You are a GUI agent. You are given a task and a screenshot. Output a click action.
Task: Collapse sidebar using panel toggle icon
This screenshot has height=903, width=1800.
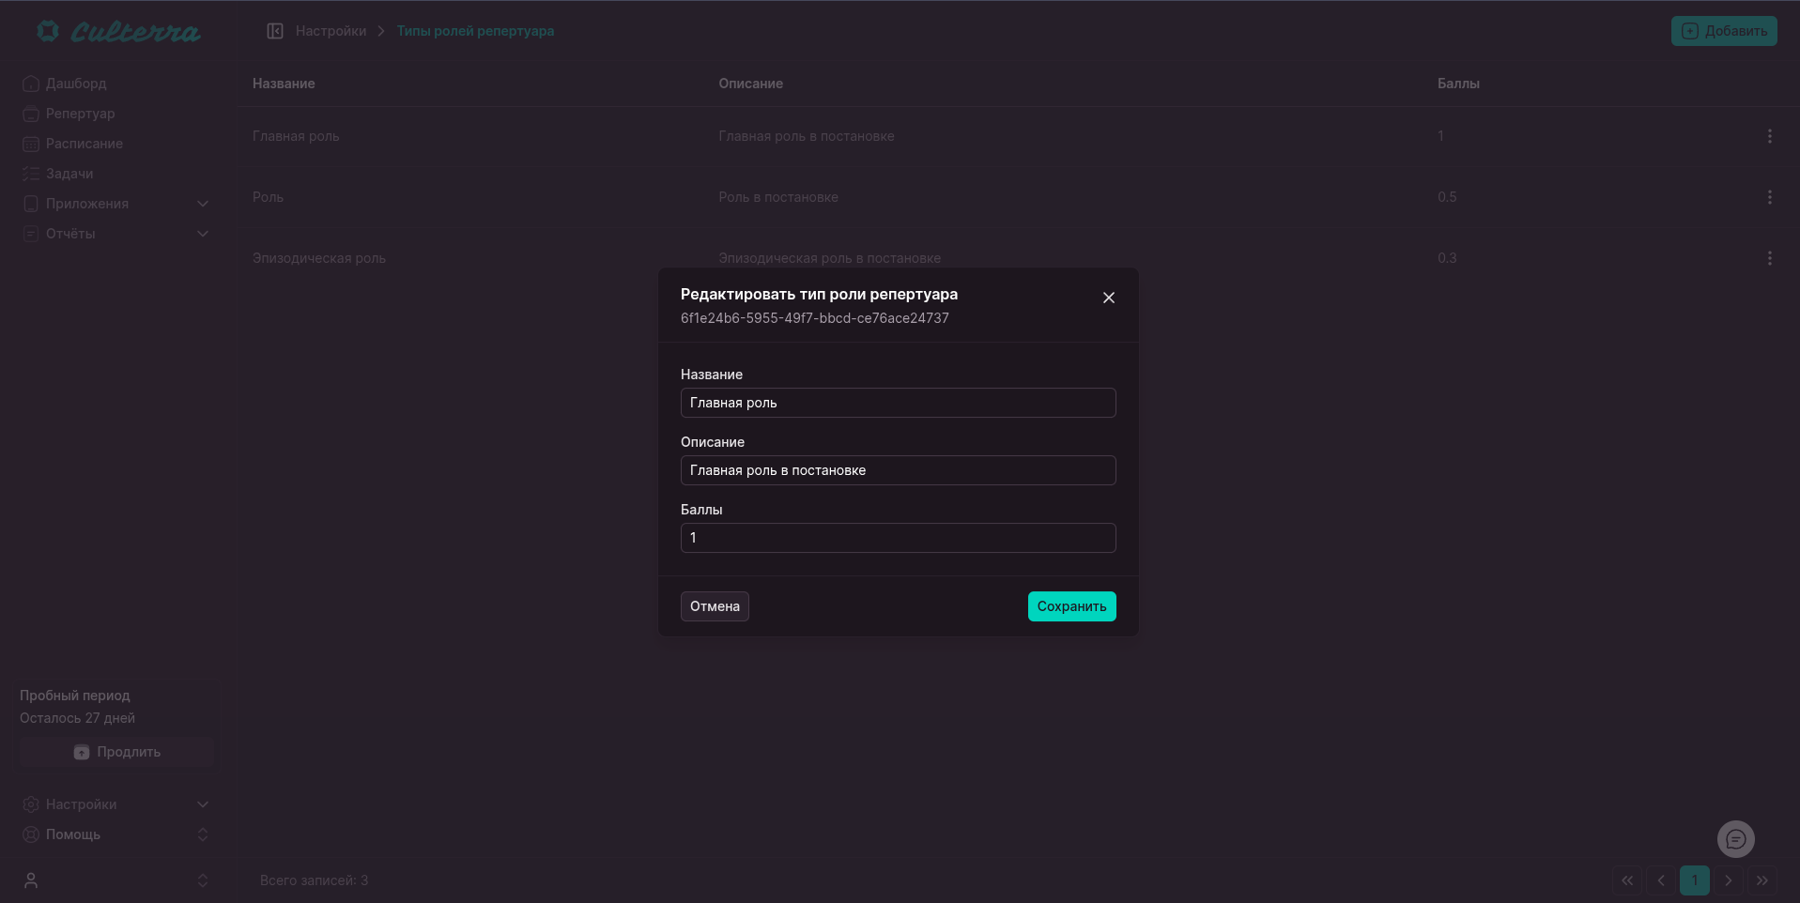click(x=275, y=31)
